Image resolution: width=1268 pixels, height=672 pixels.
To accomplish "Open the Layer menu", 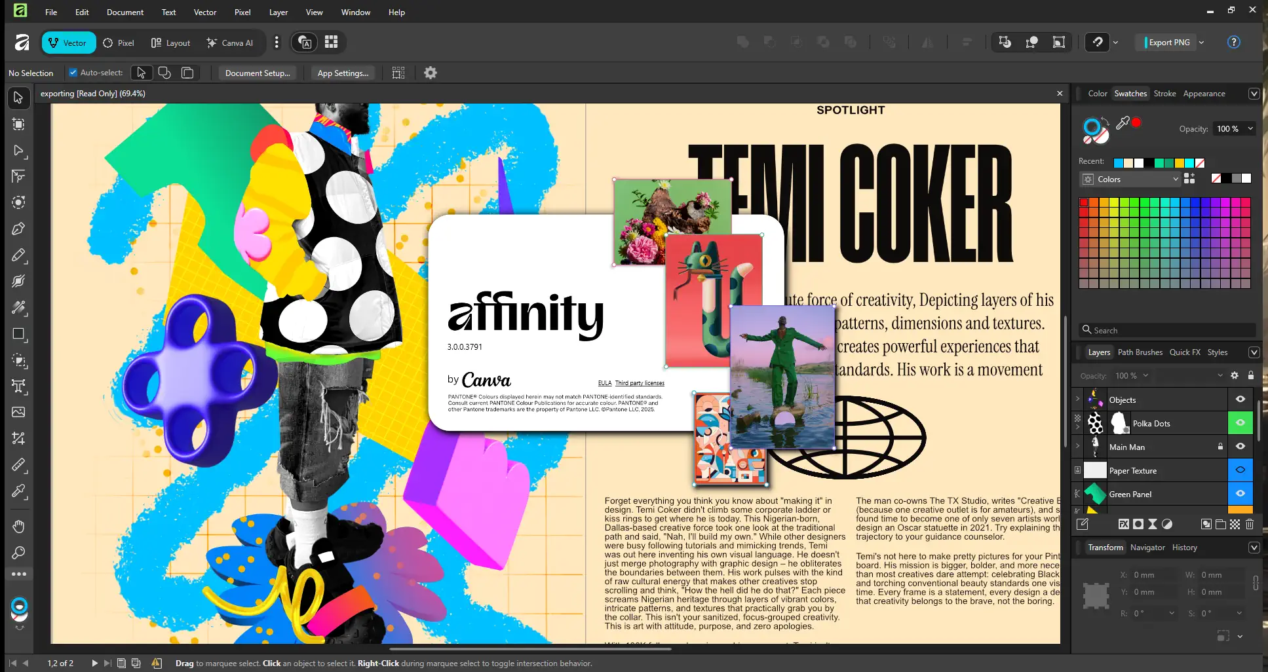I will click(x=279, y=12).
